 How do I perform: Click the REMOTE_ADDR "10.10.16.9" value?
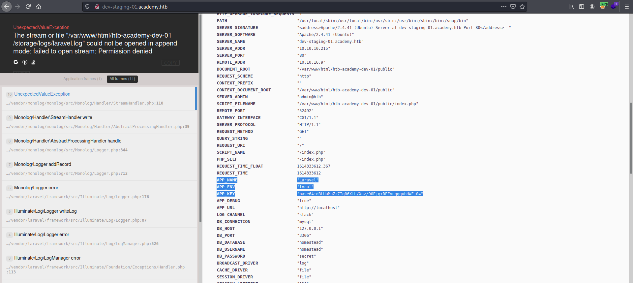pos(311,62)
